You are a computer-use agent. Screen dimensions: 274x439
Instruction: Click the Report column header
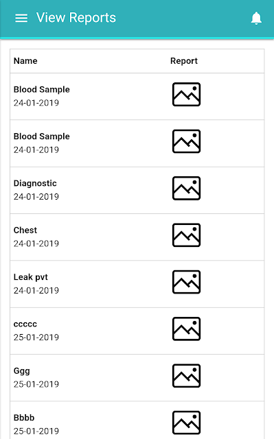pos(184,61)
